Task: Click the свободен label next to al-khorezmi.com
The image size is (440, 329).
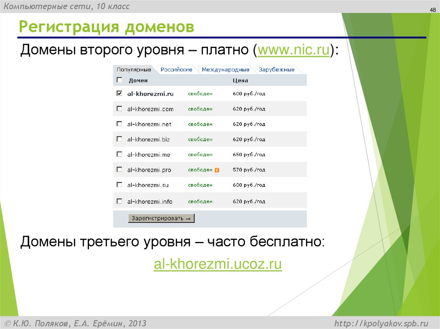Action: point(200,109)
